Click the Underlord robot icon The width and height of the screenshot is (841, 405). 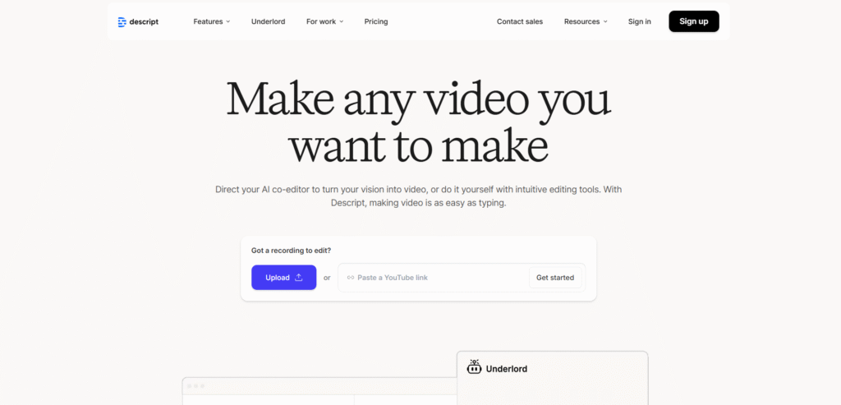coord(474,367)
